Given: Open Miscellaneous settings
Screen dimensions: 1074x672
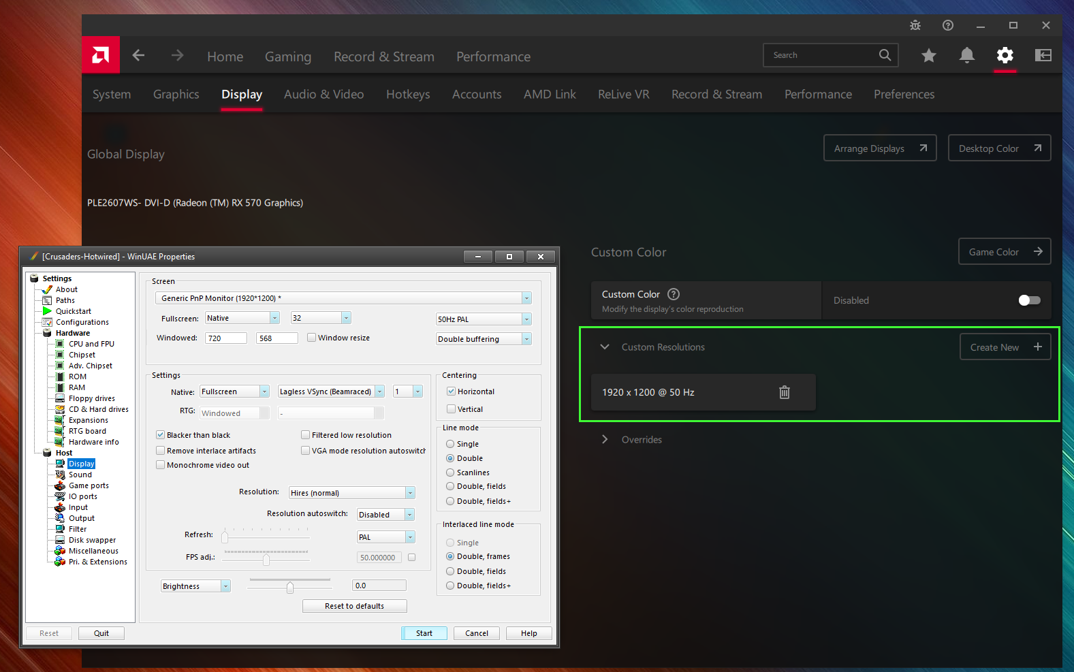Looking at the screenshot, I should click(x=93, y=551).
